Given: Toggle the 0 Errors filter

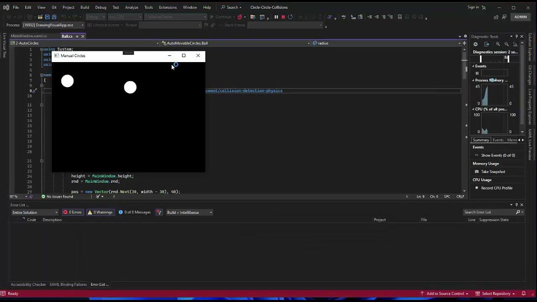Looking at the screenshot, I should coord(72,212).
